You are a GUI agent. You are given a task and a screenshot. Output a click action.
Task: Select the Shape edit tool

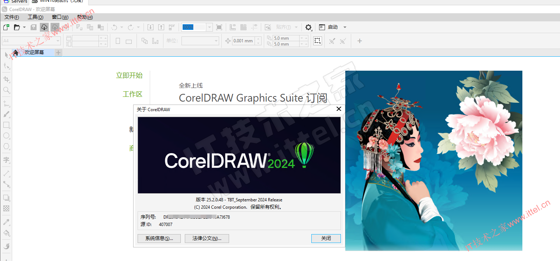point(6,66)
